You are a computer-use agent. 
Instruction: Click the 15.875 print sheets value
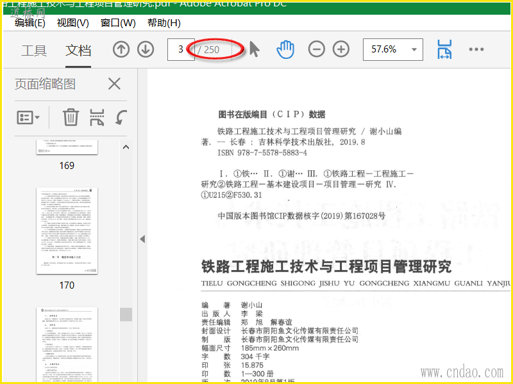[252, 365]
